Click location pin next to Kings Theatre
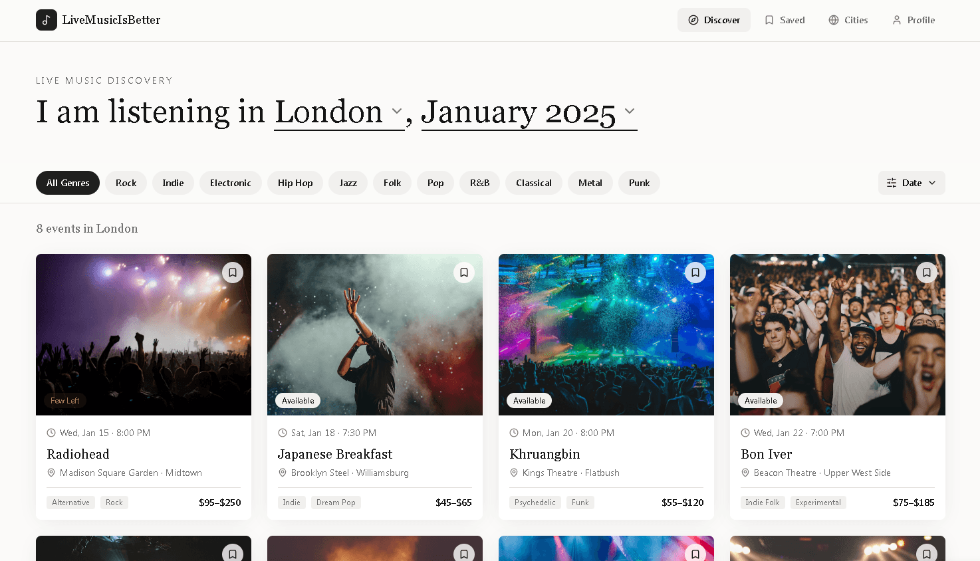980x561 pixels. click(514, 473)
